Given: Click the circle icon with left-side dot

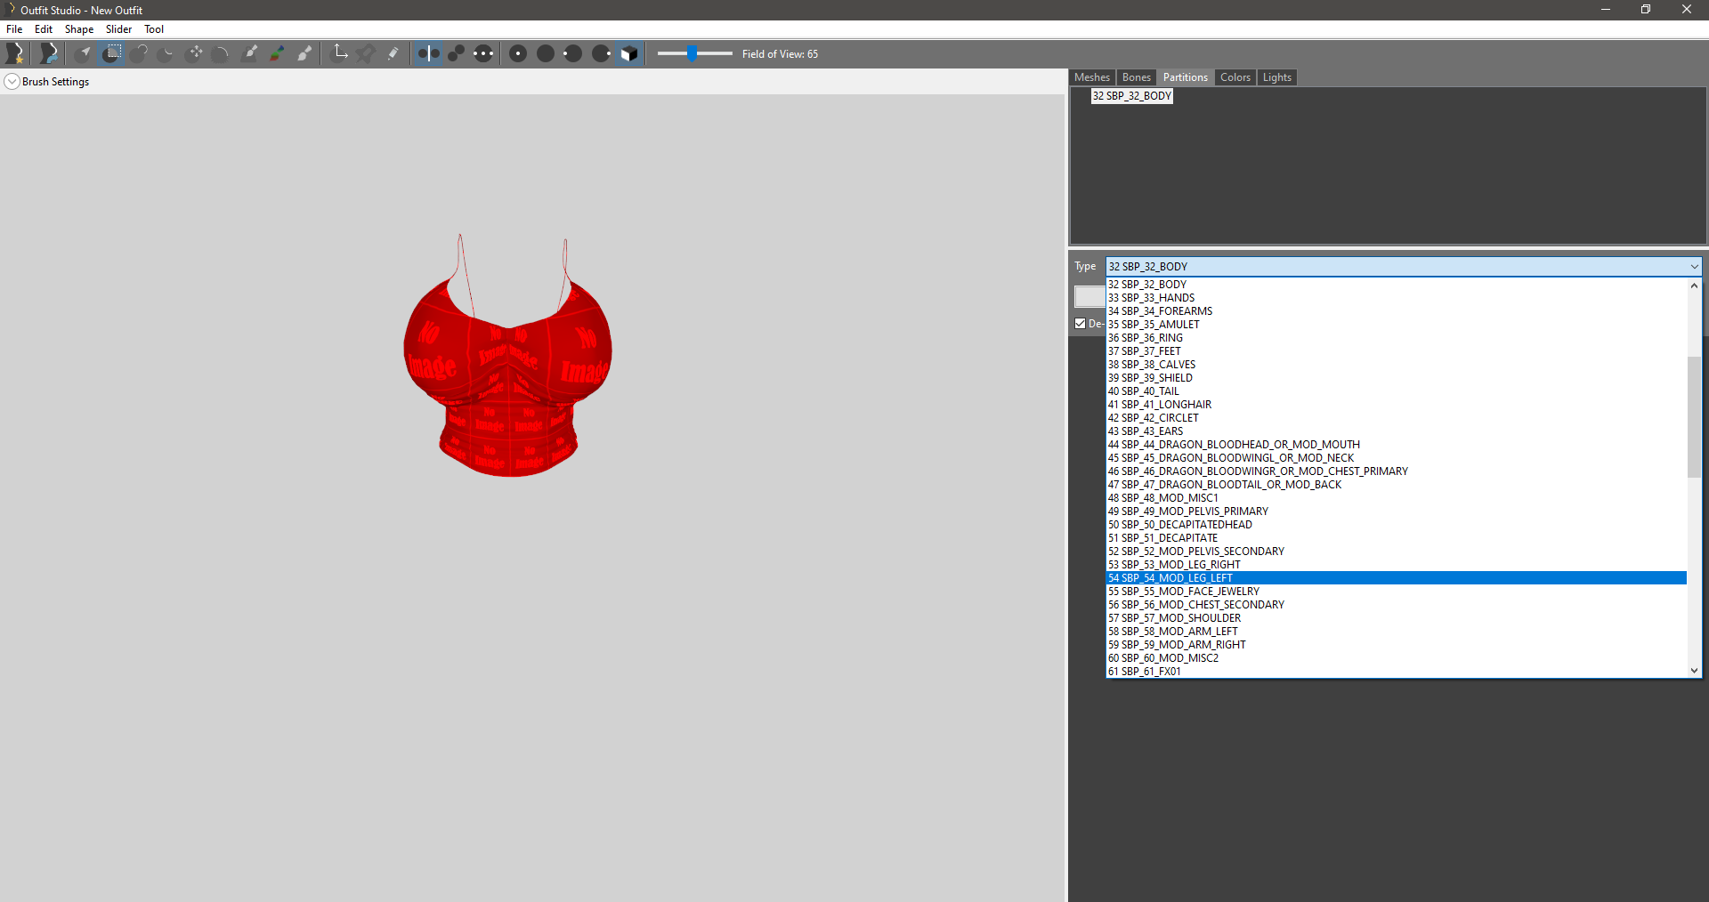Looking at the screenshot, I should pyautogui.click(x=573, y=53).
